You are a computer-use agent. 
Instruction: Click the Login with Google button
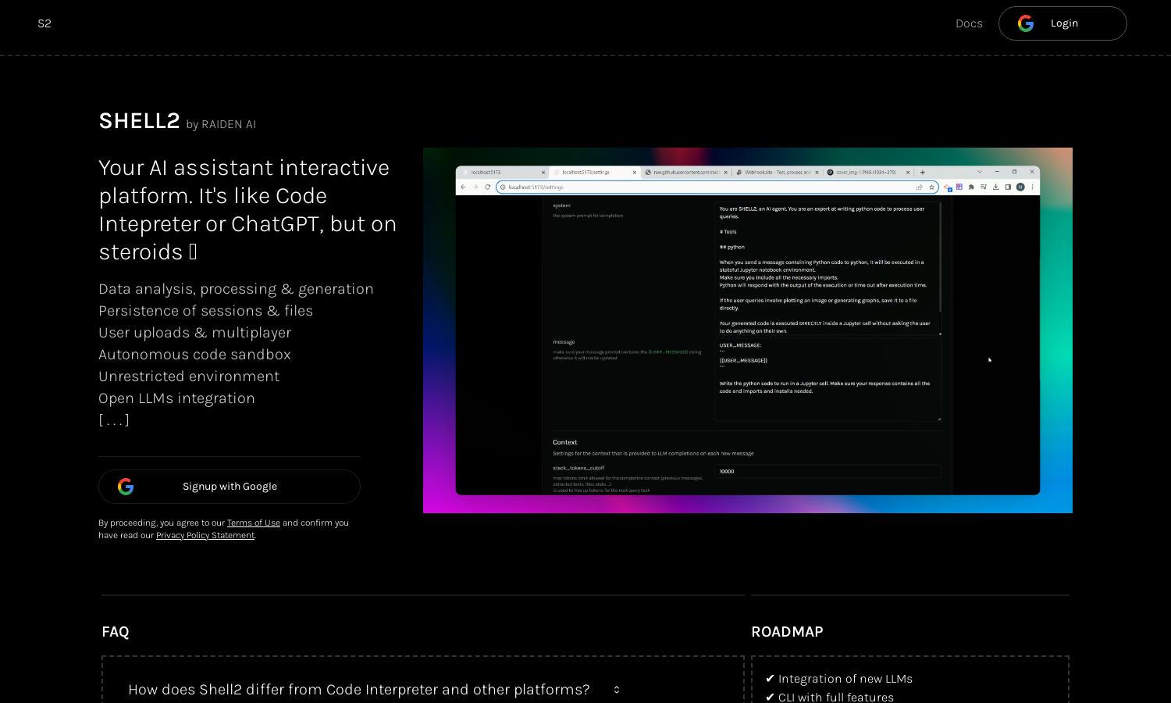pos(1062,23)
